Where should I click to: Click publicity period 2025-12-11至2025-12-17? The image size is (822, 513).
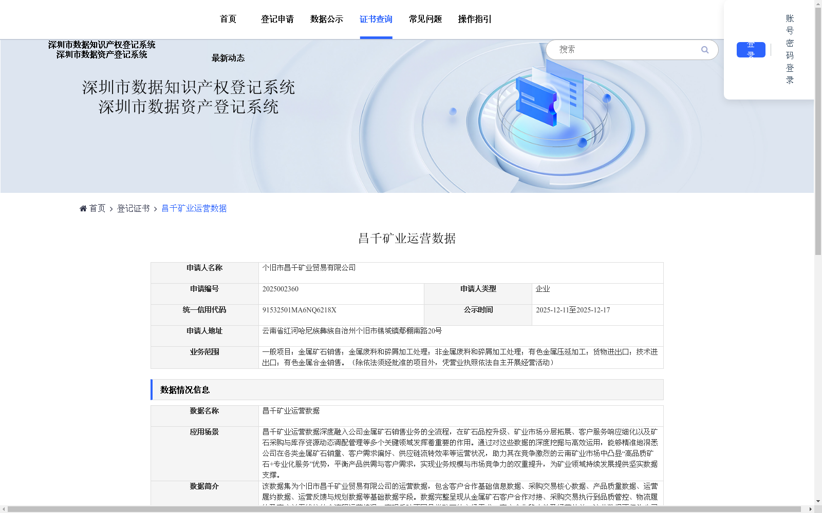[x=573, y=310]
